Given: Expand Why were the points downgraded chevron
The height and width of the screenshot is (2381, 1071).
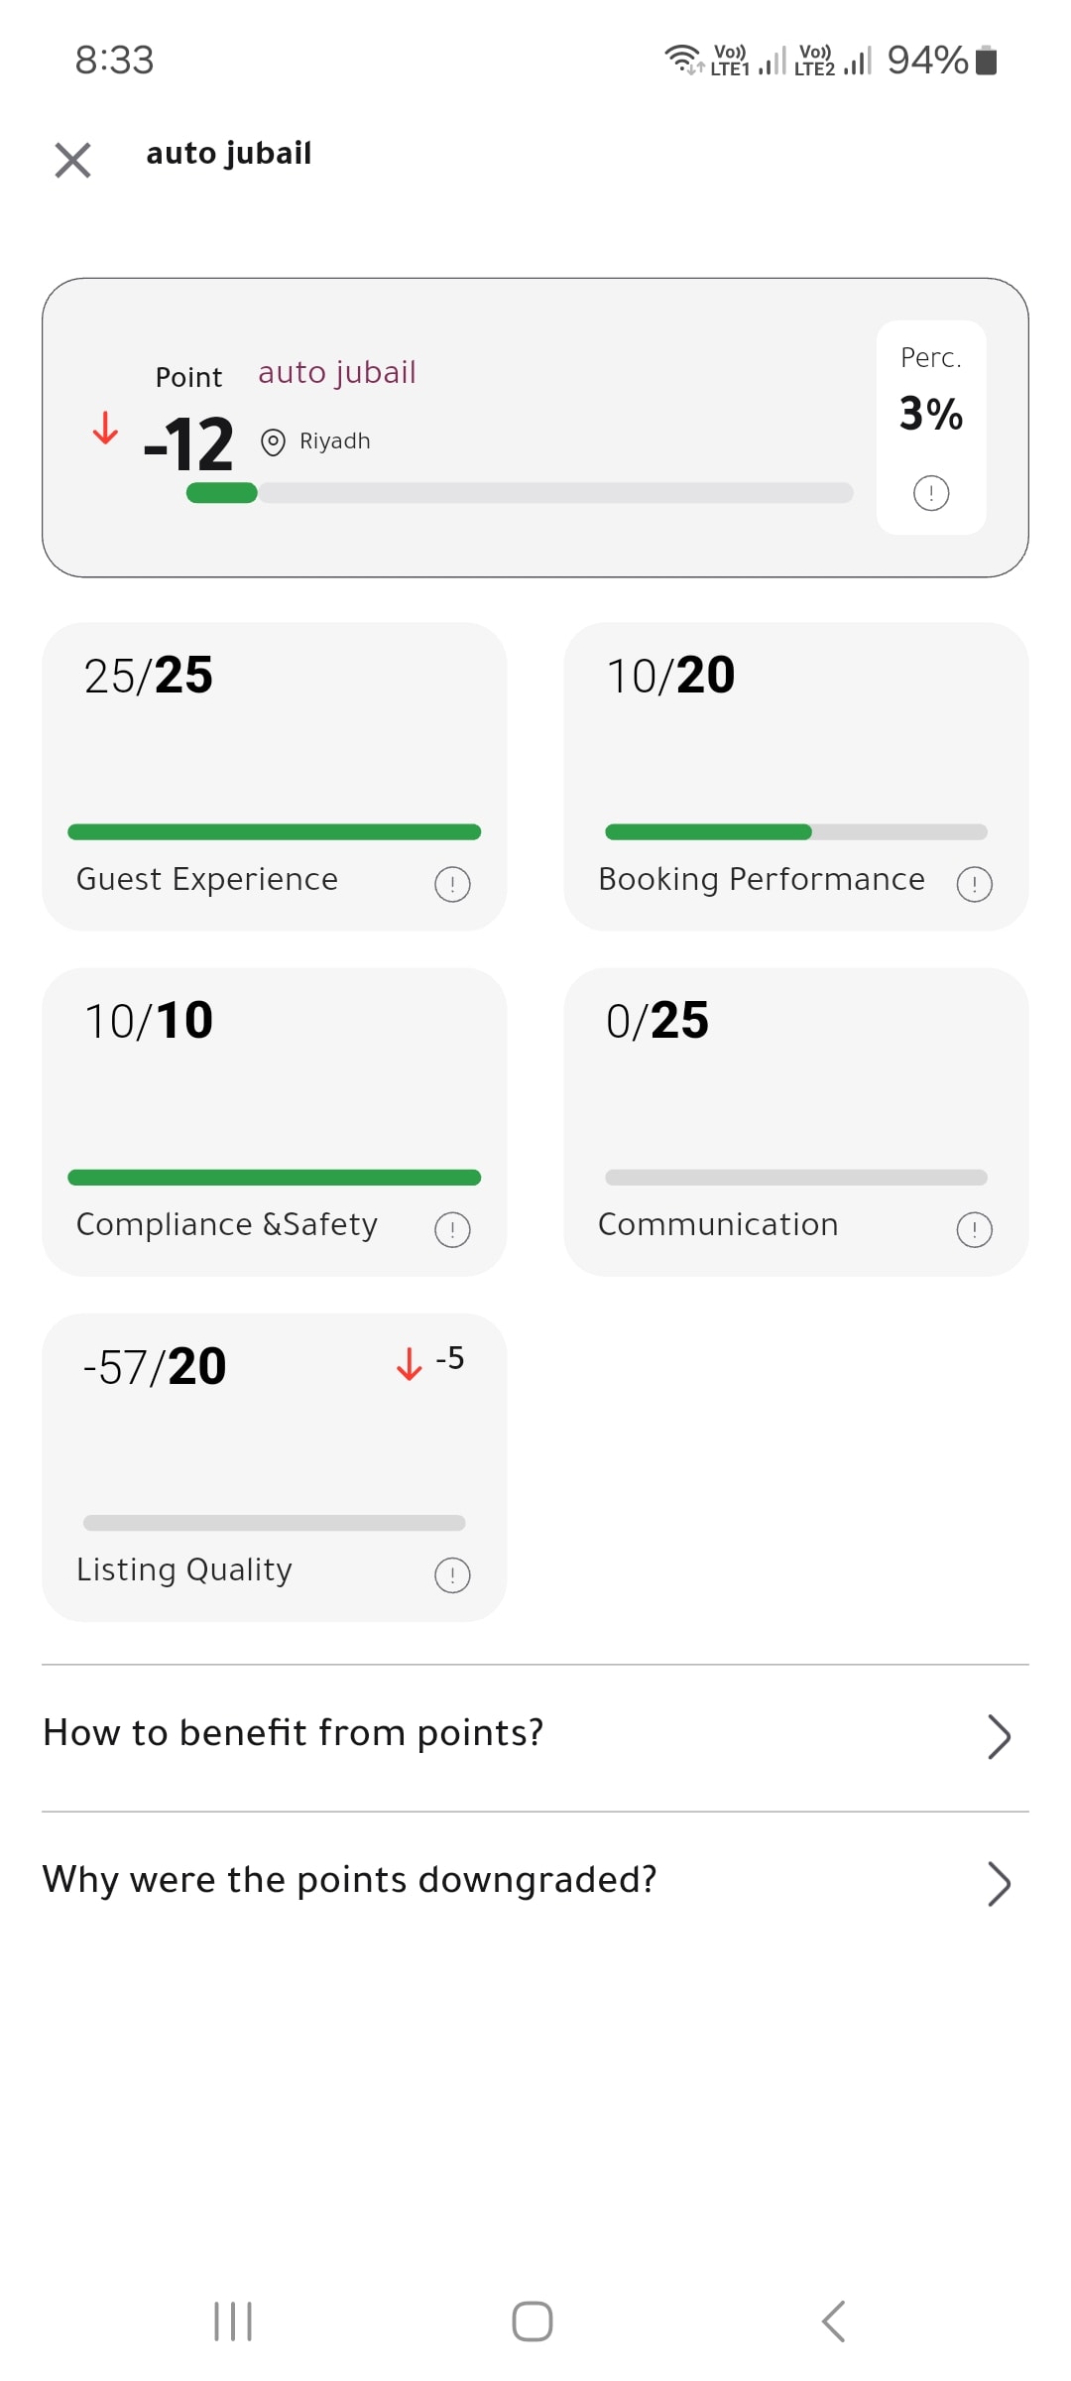Looking at the screenshot, I should pyautogui.click(x=999, y=1884).
